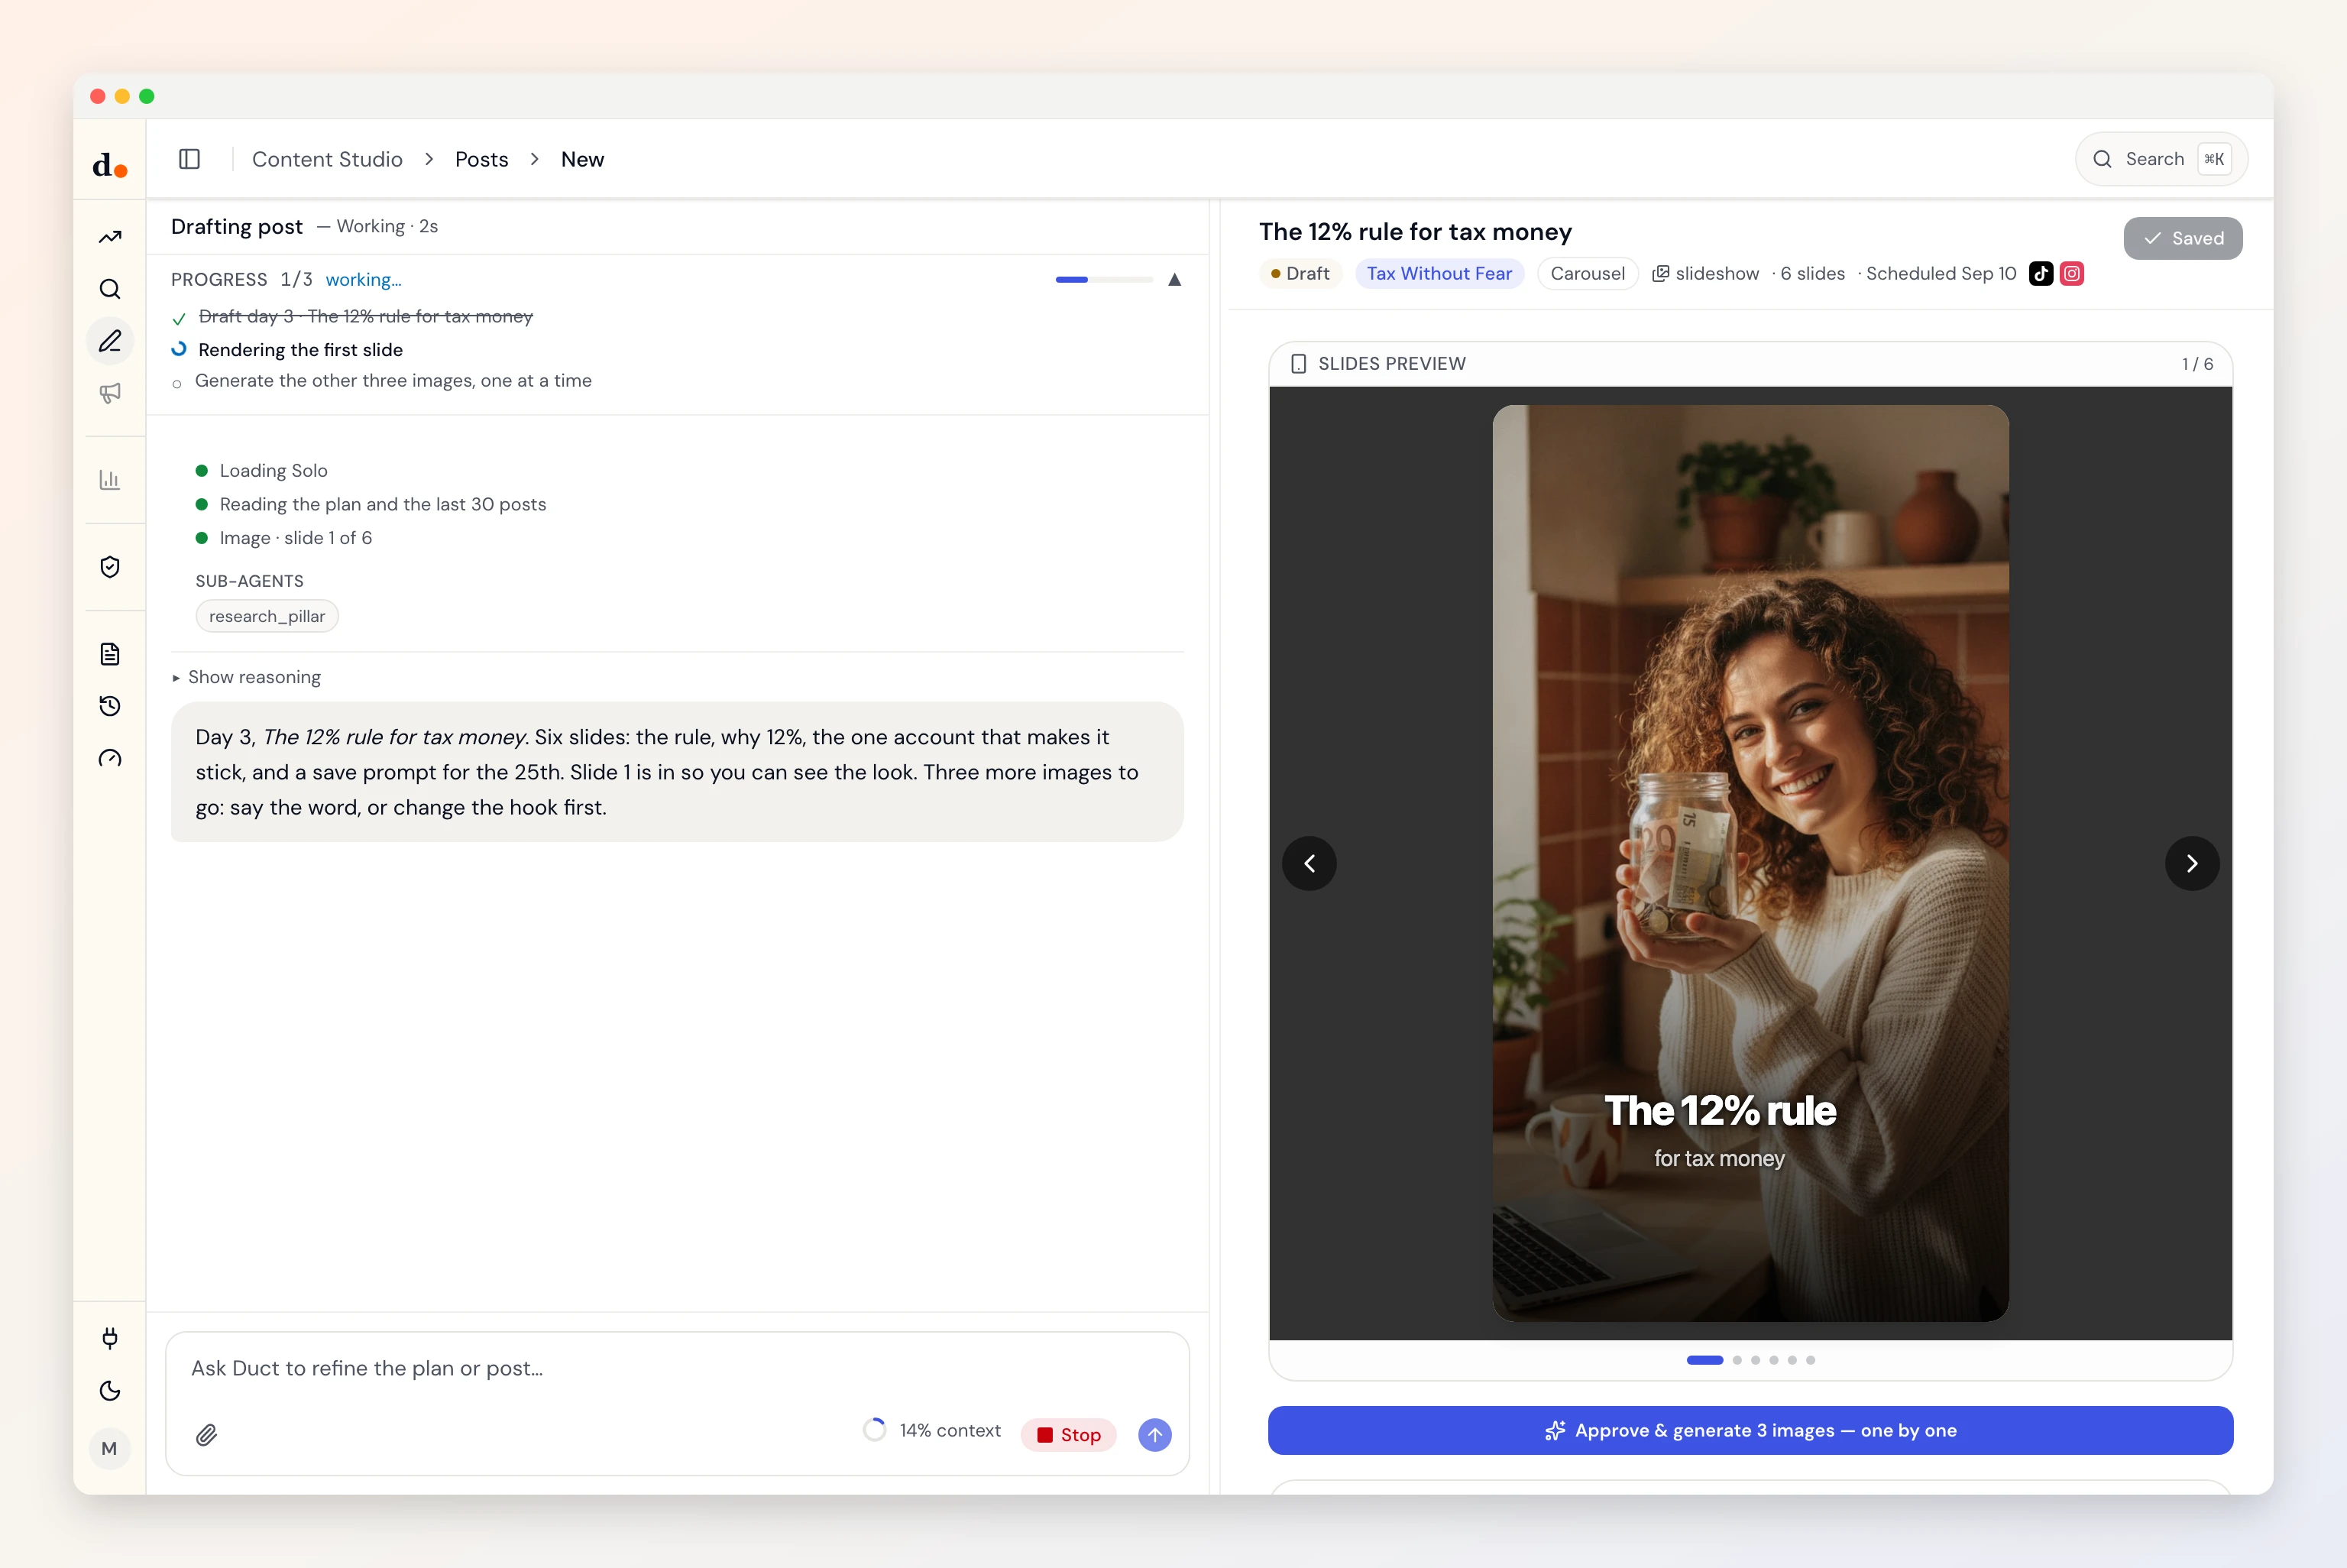2347x1568 pixels.
Task: Click the '6 slides' label
Action: [x=1812, y=274]
